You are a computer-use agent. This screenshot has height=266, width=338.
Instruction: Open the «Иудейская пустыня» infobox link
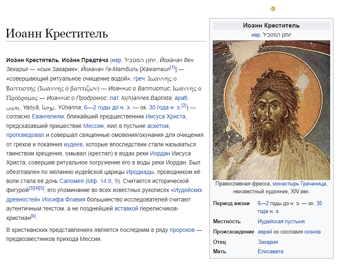tap(281, 222)
